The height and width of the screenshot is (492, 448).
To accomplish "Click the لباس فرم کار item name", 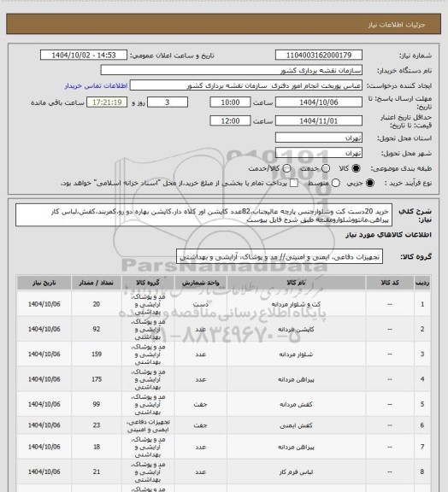I will [x=296, y=471].
